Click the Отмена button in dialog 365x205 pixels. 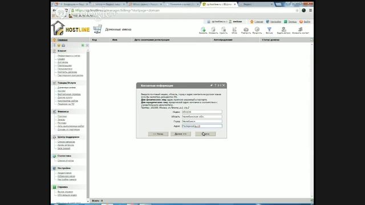[205, 134]
